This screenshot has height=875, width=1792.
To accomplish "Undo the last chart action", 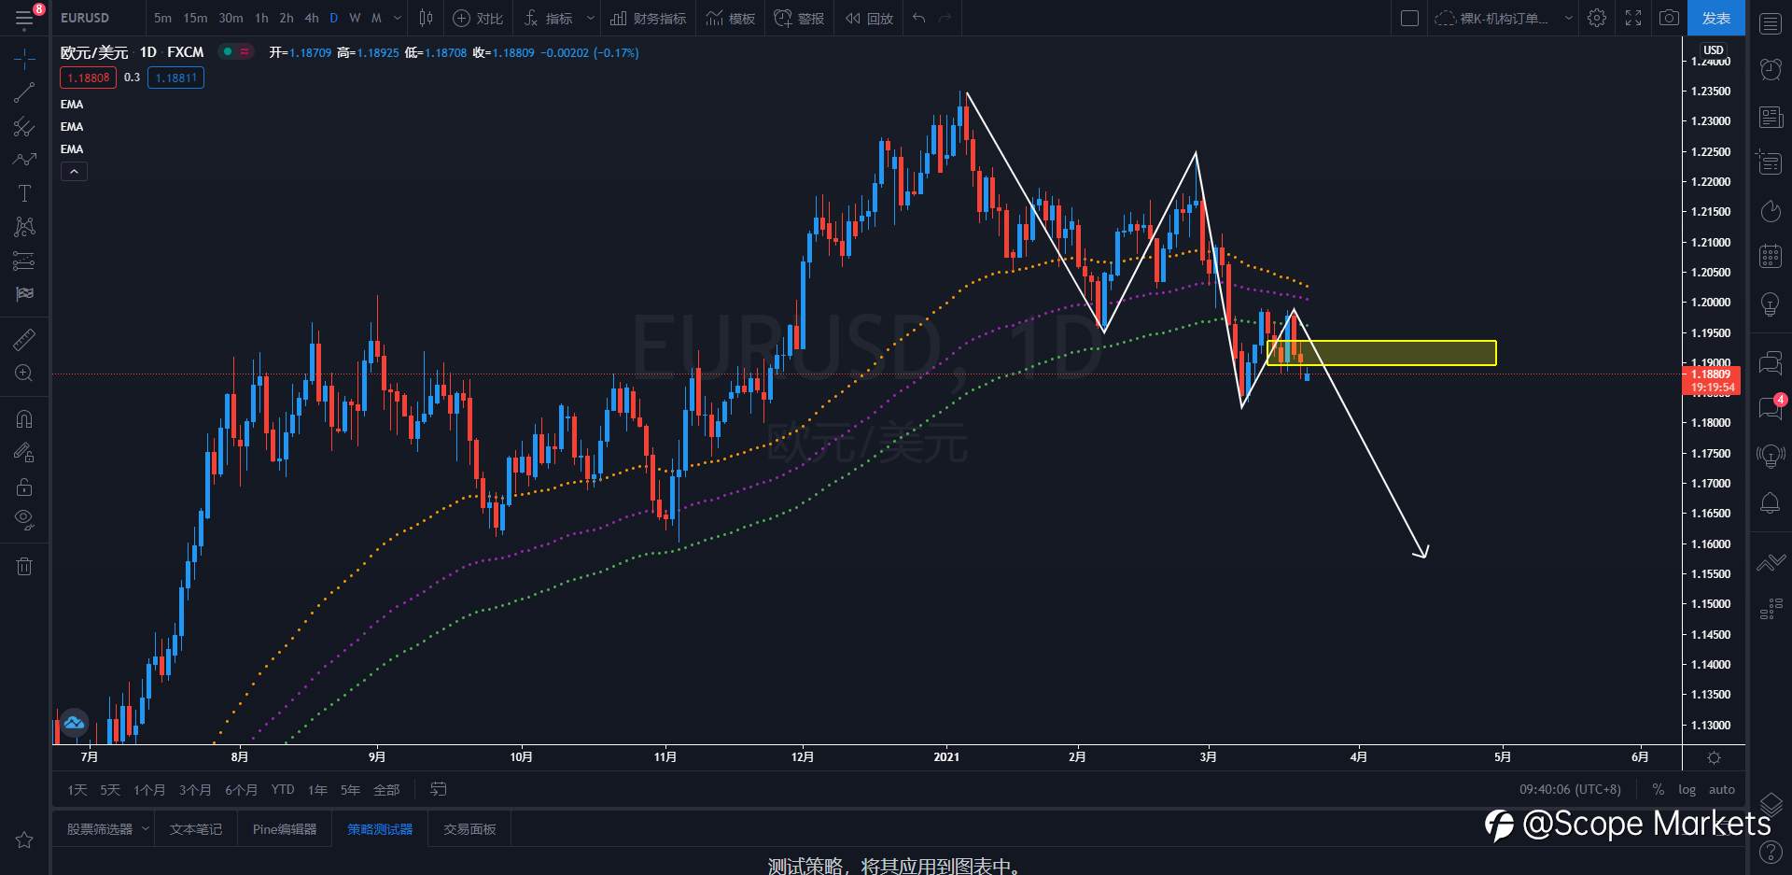I will coord(919,18).
